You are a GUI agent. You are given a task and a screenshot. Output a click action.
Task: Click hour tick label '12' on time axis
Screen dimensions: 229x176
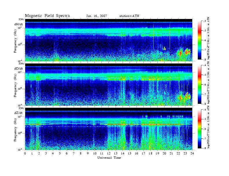(109, 153)
